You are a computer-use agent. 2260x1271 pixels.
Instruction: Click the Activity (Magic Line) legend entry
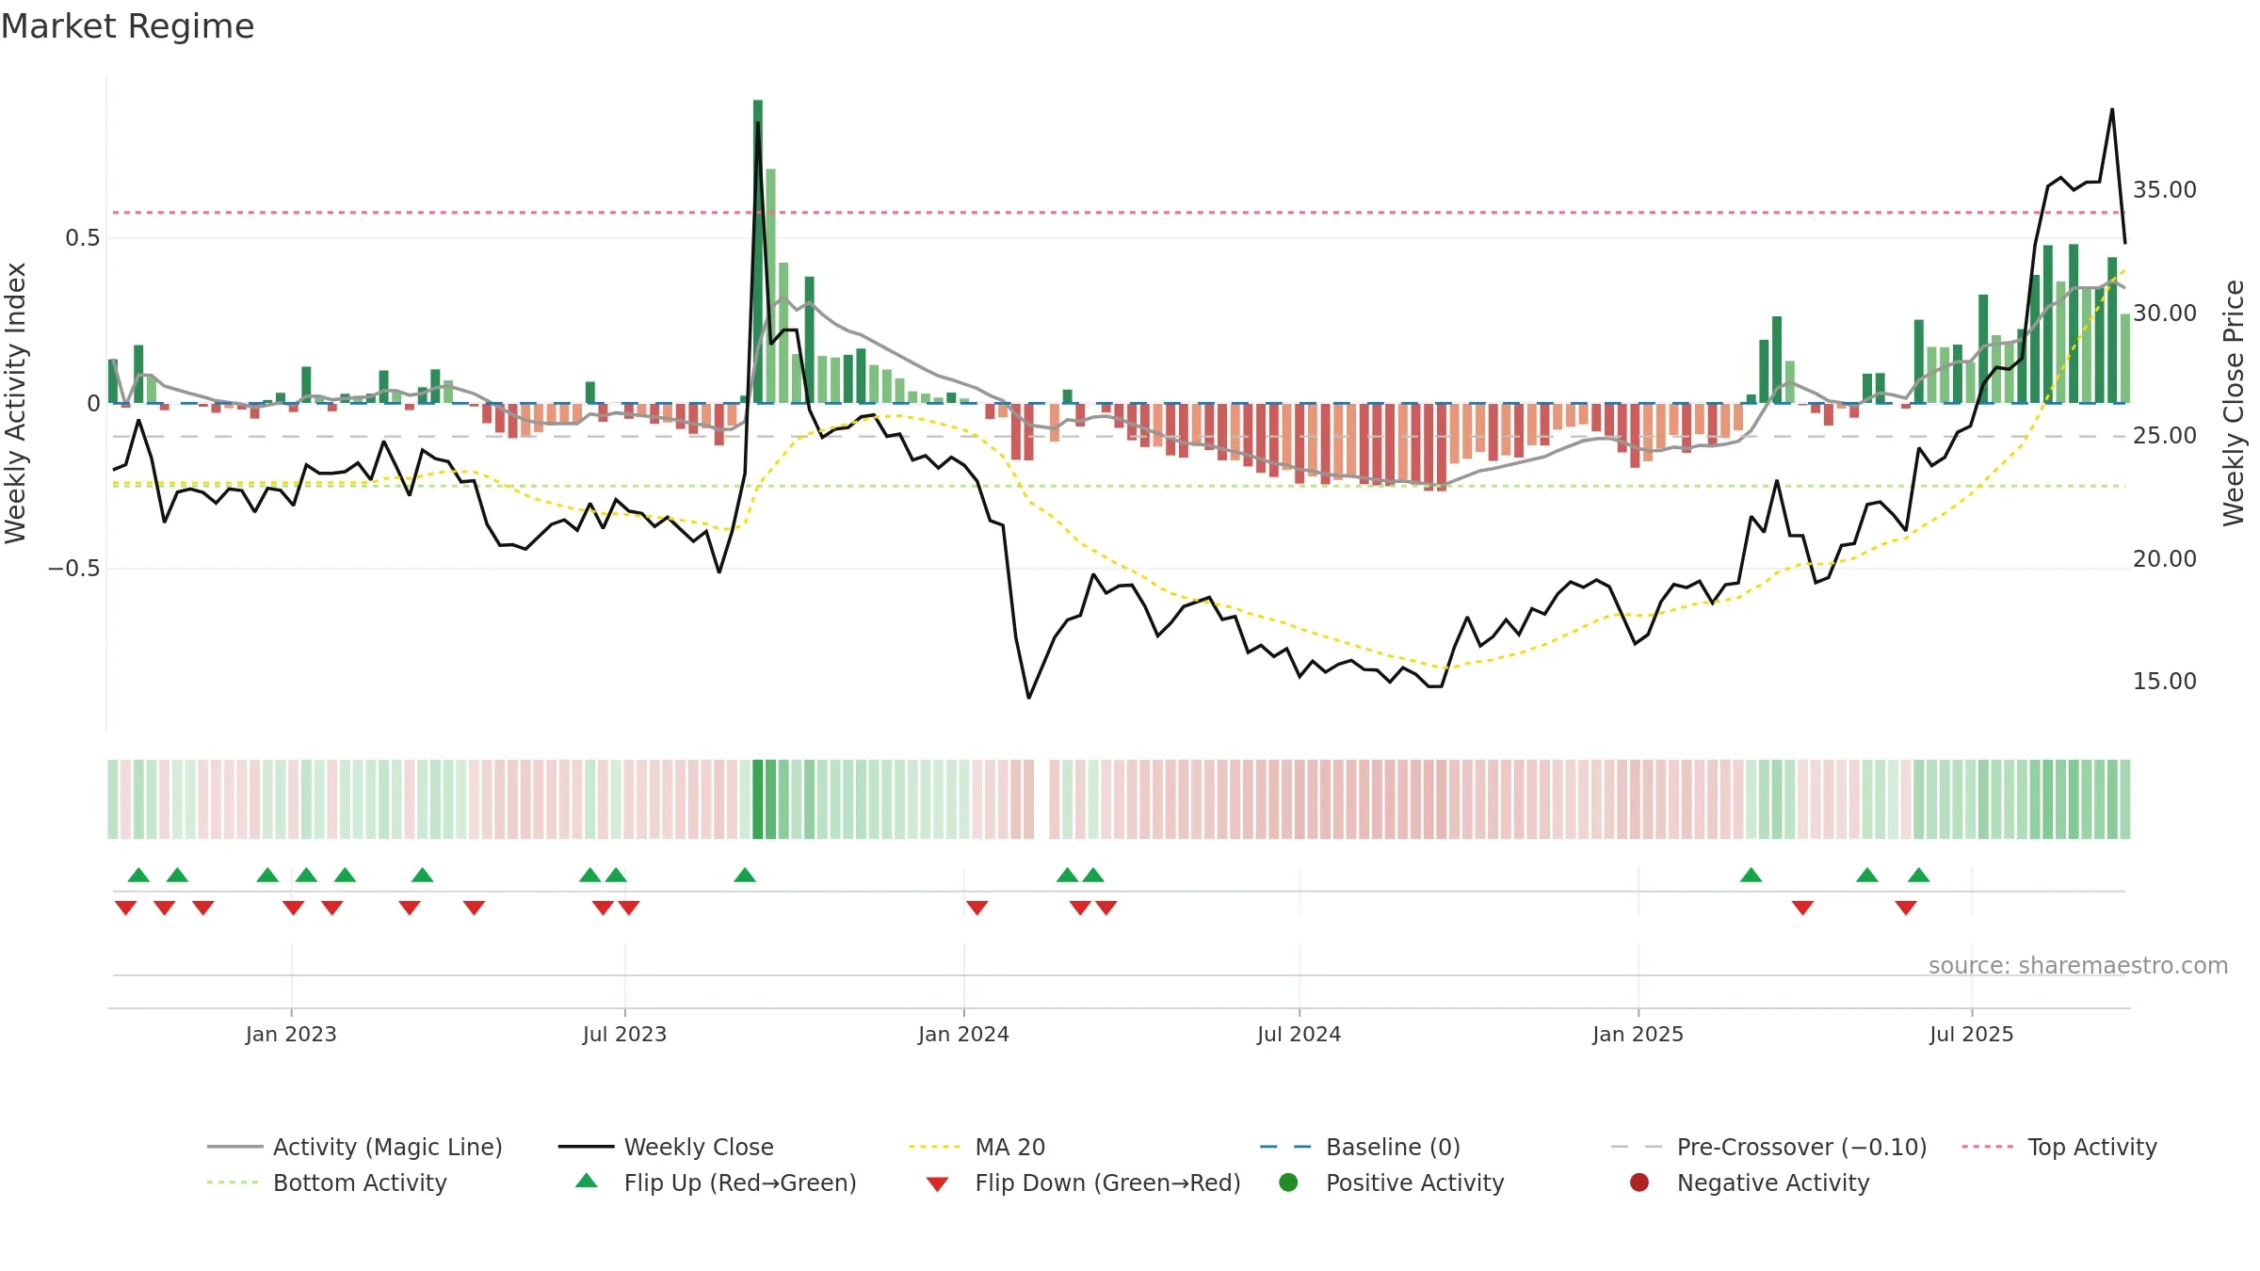[x=355, y=1147]
